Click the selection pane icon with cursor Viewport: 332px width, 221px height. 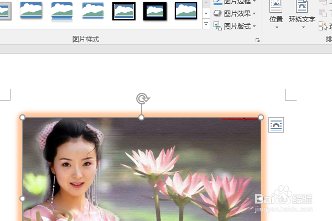[x=323, y=26]
